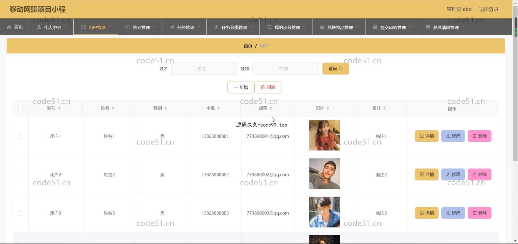
Task: Open the photo thumbnail of 用户2
Action: pos(324,174)
